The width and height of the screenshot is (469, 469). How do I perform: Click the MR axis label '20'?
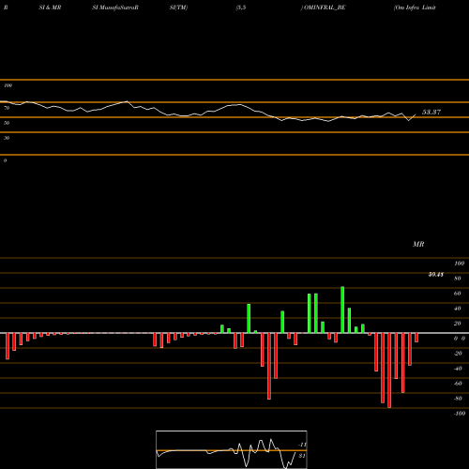pyautogui.click(x=458, y=324)
